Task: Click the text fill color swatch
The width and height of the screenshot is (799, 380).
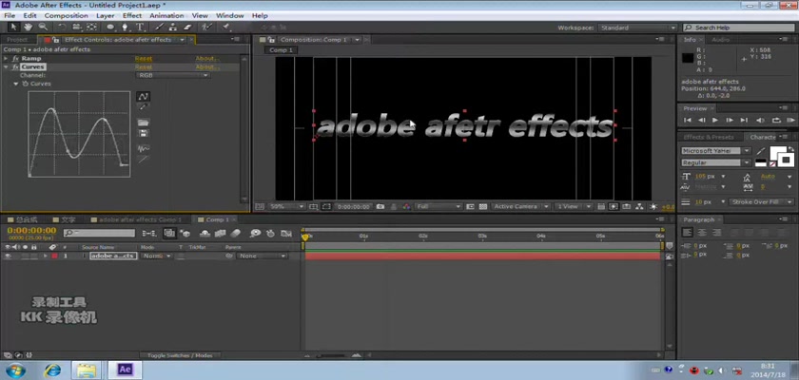Action: 777,153
